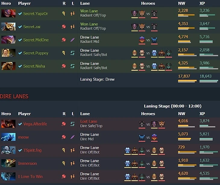This screenshot has height=185, width=220.
Task: Sort by NW column in Dire table
Action: [181, 114]
